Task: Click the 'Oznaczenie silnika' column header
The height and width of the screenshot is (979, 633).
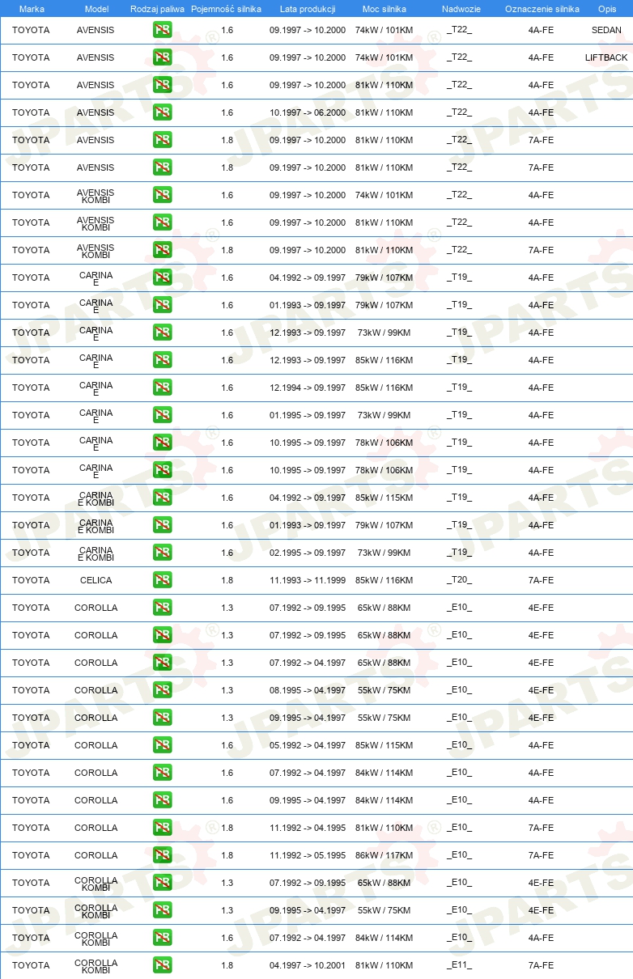Action: click(x=542, y=9)
